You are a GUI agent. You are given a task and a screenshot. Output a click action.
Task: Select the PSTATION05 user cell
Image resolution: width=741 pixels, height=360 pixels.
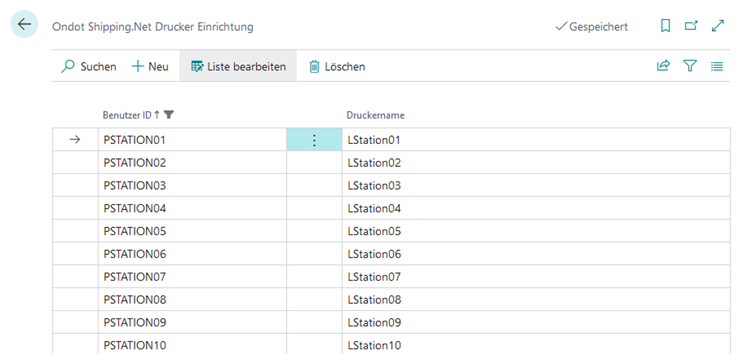click(193, 231)
